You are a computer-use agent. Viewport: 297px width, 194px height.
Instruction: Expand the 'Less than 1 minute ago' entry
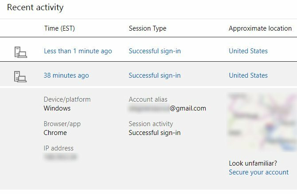click(78, 51)
